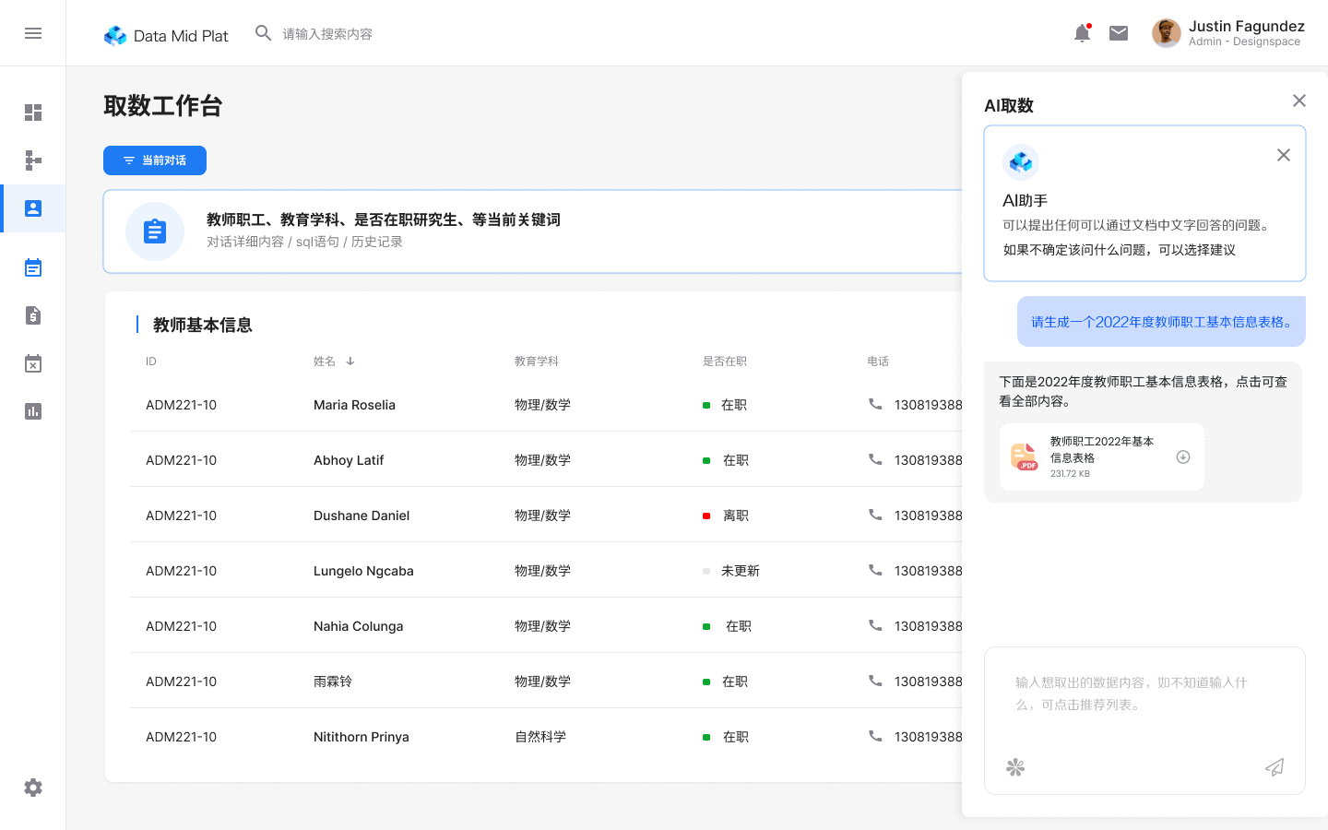Click the user message about 2022年度教师职工
This screenshot has width=1328, height=830.
pyautogui.click(x=1161, y=322)
